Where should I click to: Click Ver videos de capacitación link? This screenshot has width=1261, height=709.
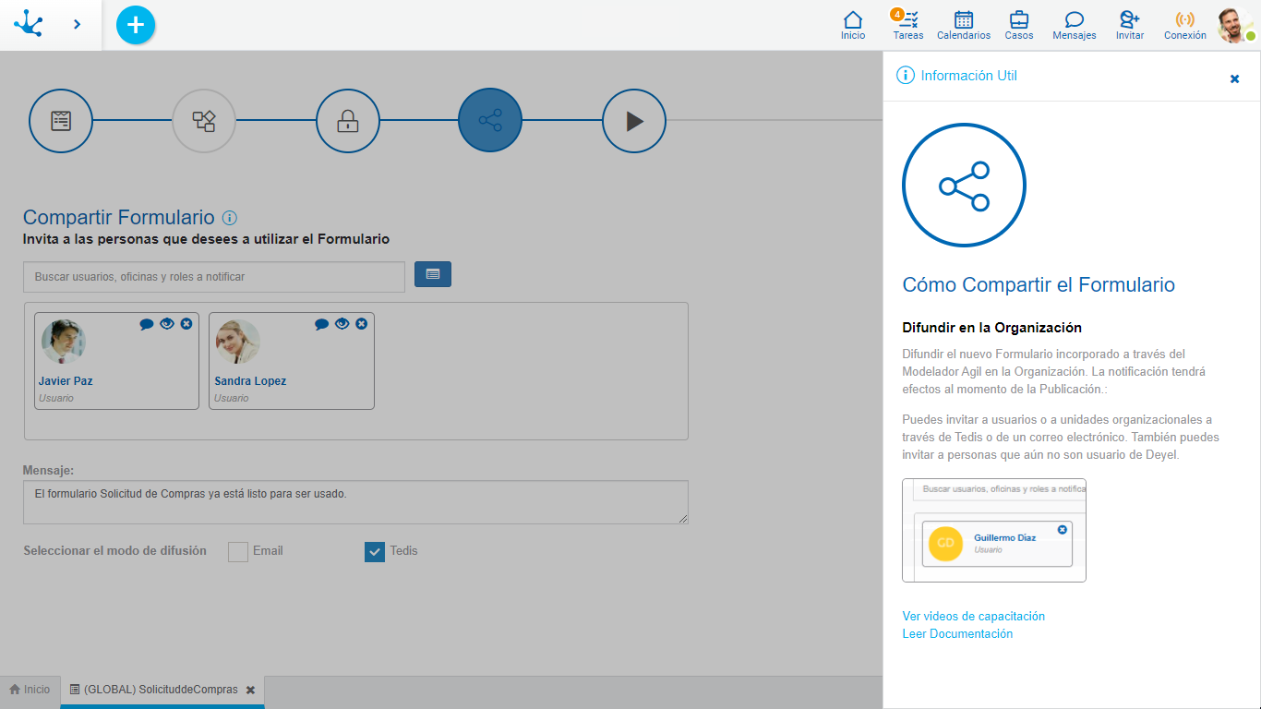pyautogui.click(x=973, y=616)
